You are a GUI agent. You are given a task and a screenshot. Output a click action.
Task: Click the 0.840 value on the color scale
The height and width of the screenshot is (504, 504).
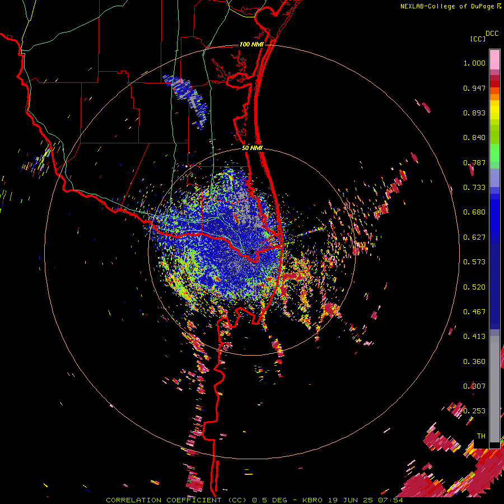[x=474, y=138]
